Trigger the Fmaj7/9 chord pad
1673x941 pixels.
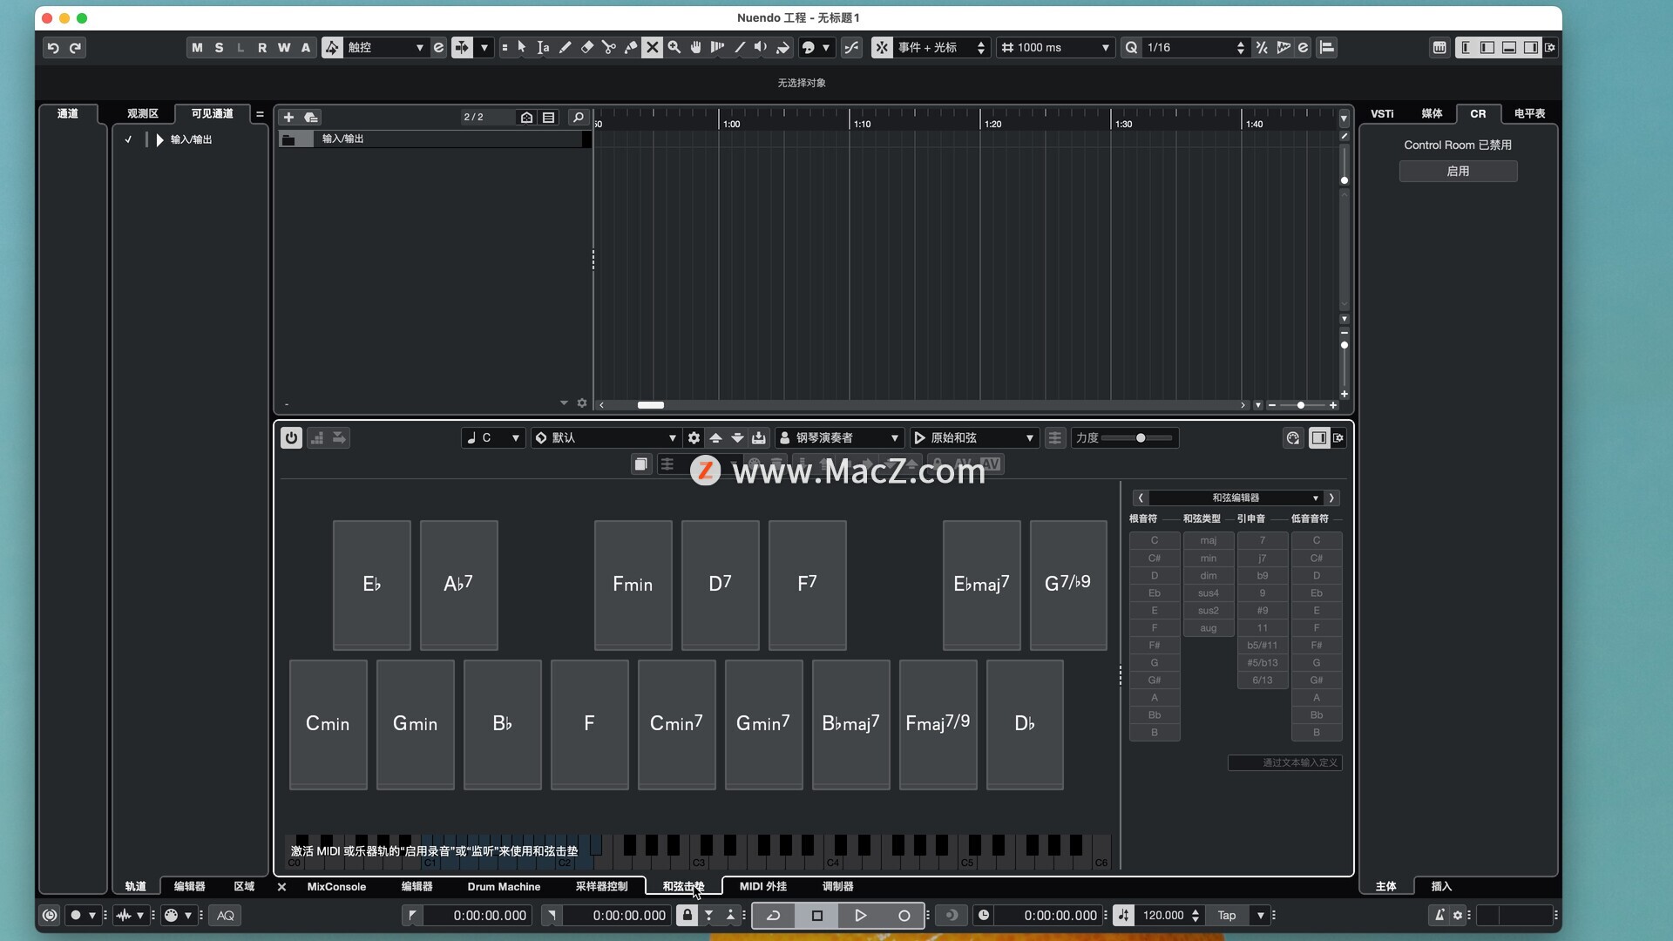[938, 724]
